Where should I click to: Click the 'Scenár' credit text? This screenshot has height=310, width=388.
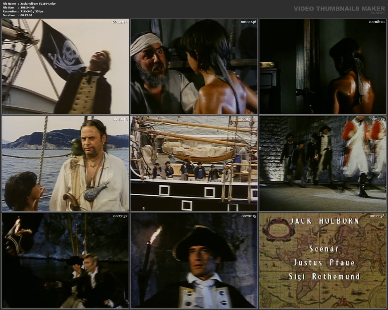324,248
